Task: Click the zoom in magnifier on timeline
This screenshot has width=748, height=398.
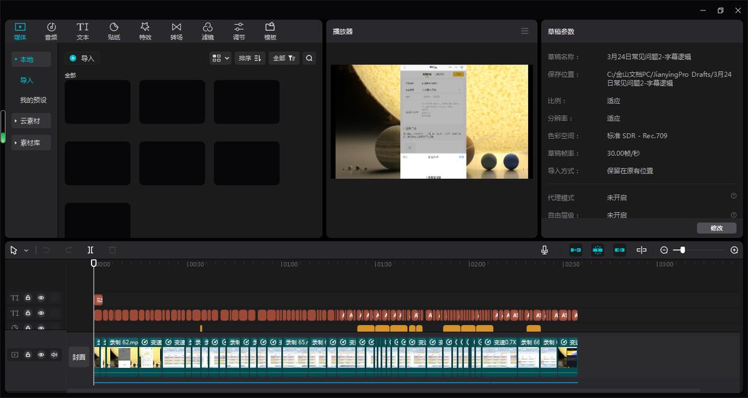Action: [x=734, y=250]
